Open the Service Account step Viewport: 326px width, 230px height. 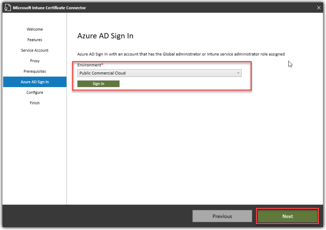pos(35,50)
